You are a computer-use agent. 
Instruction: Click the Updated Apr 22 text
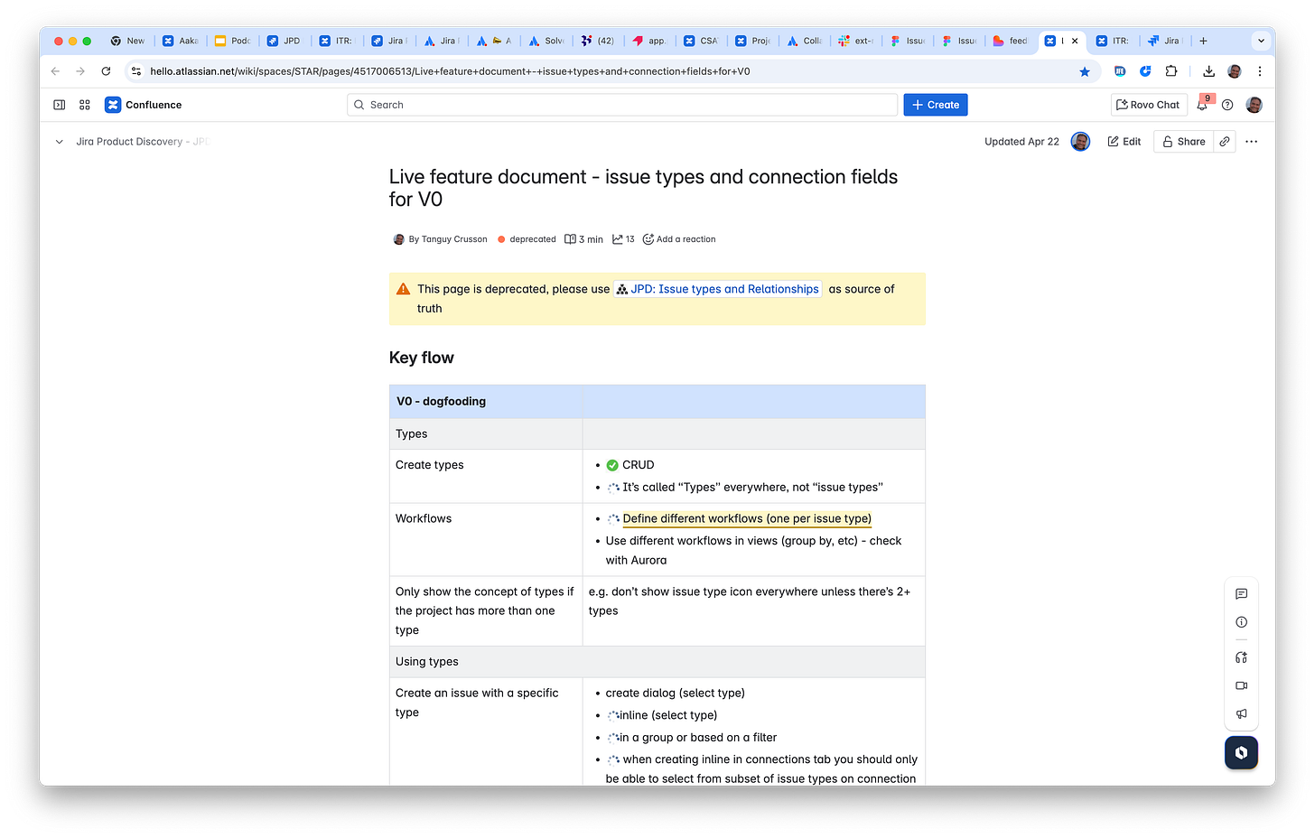(1021, 142)
